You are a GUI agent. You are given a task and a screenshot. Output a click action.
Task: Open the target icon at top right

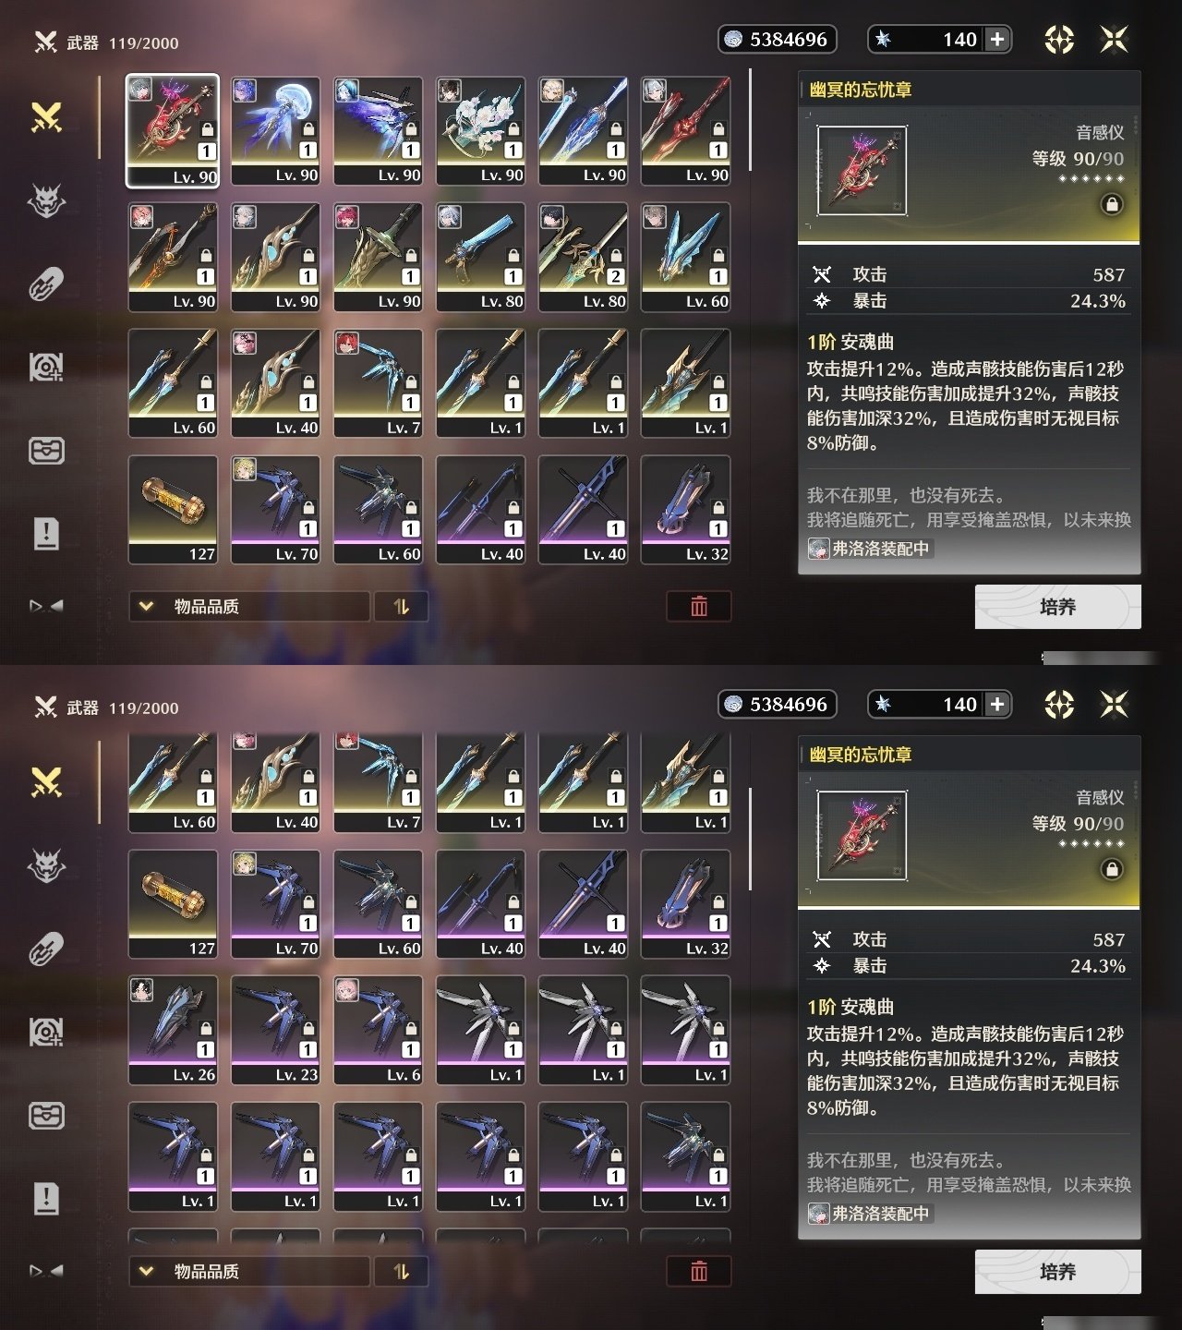point(1059,40)
